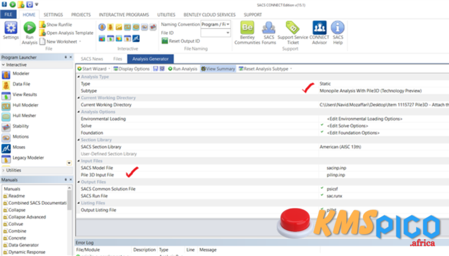Pin the Manuals panel

click(x=66, y=180)
